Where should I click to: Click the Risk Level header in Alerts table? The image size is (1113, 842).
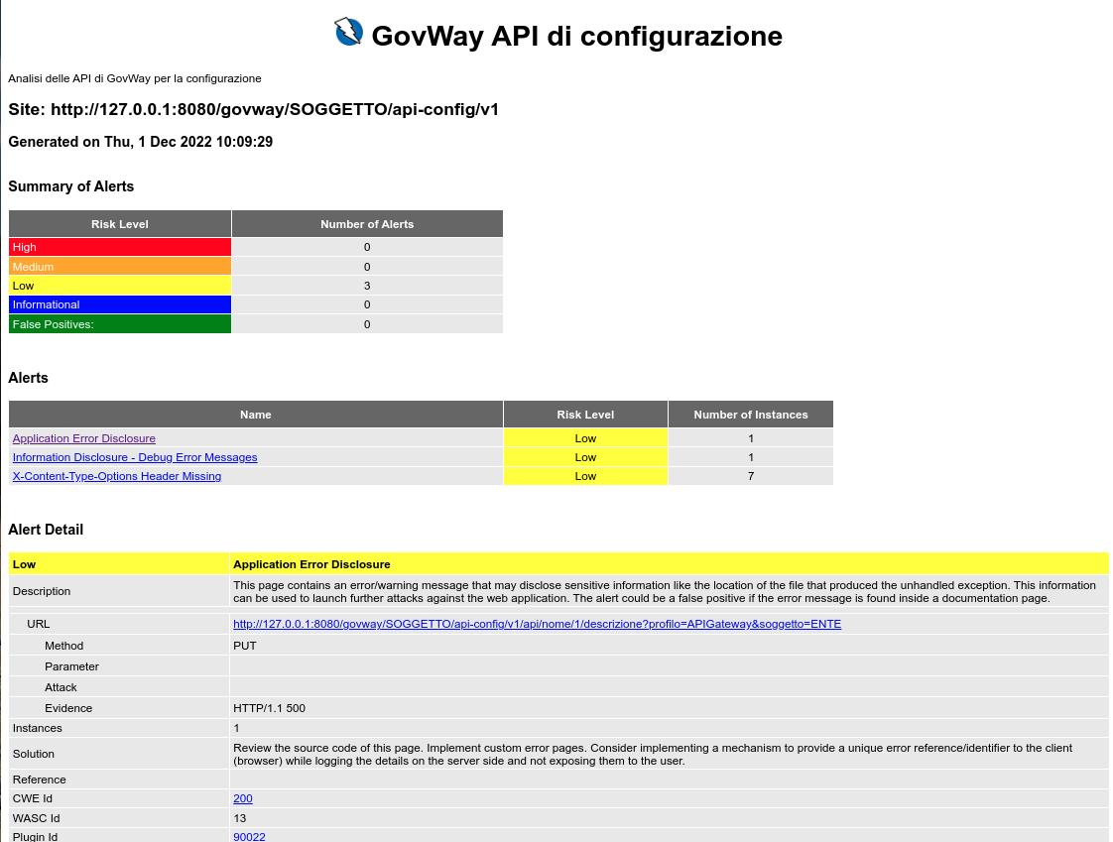coord(585,415)
